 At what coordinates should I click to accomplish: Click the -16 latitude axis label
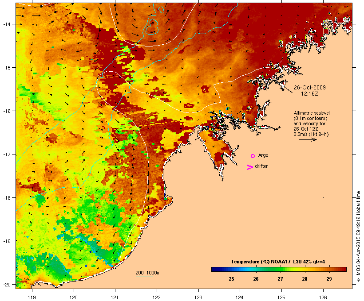pos(7,111)
